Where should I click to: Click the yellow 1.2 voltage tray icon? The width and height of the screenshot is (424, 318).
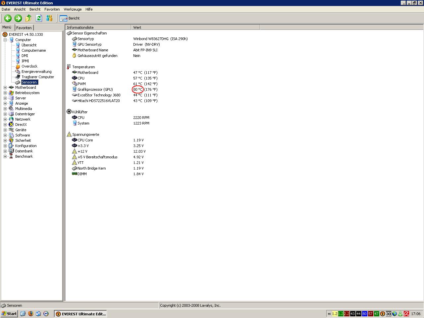click(x=335, y=314)
